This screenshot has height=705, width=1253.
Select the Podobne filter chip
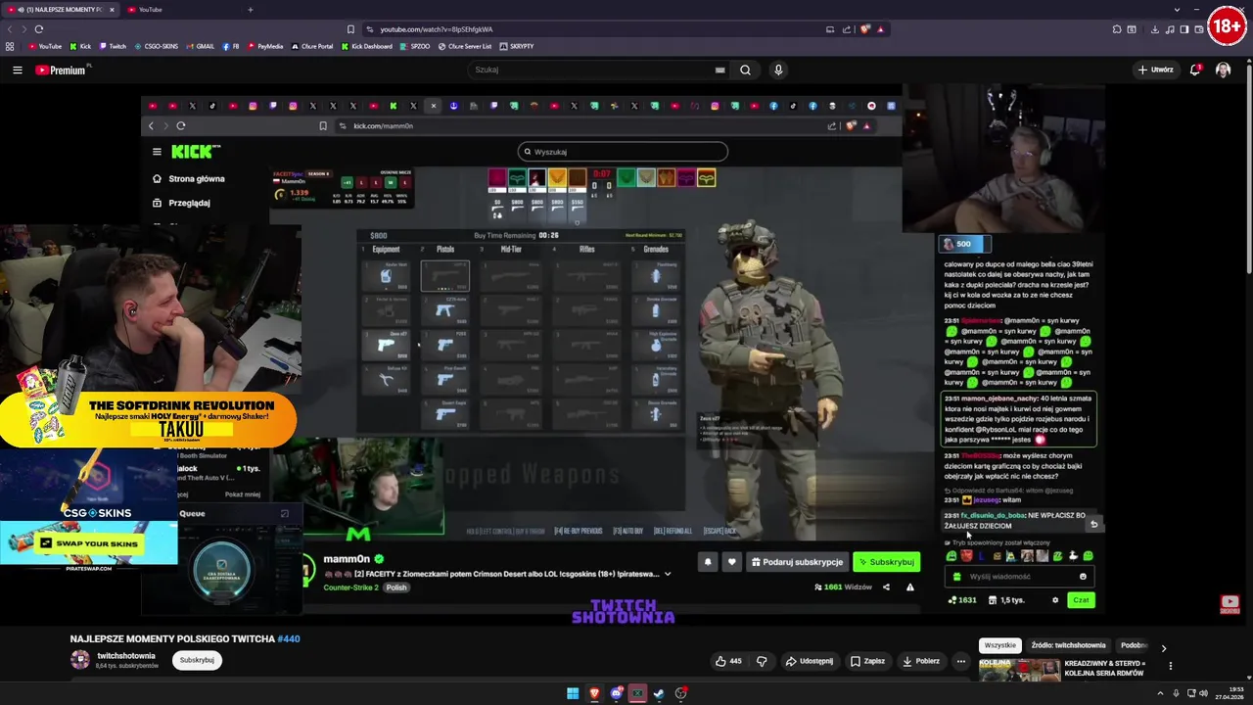[x=1135, y=645]
